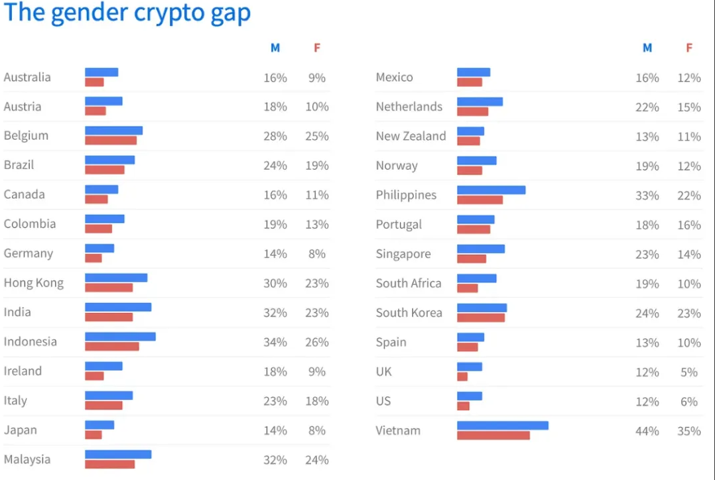Select the UK's short red female bar

[x=462, y=377]
